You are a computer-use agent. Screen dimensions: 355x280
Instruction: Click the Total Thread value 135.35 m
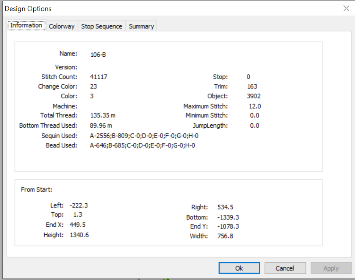[x=103, y=115]
